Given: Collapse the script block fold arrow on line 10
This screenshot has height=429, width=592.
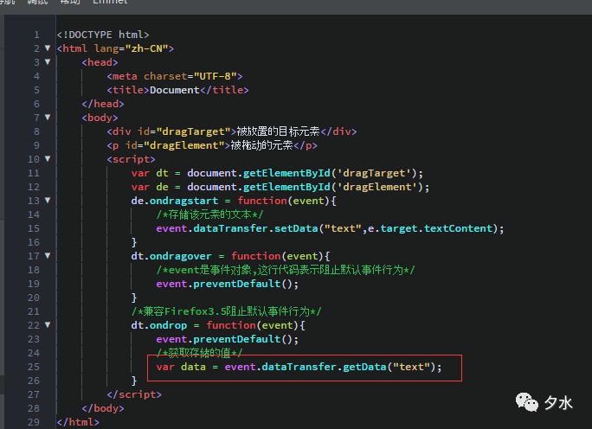Looking at the screenshot, I should coord(48,158).
